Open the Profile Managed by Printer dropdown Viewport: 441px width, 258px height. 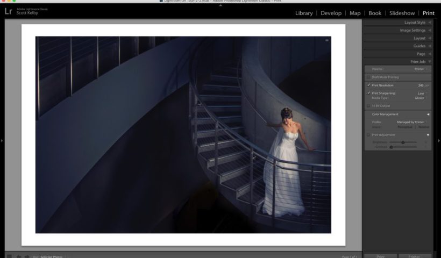pyautogui.click(x=412, y=122)
